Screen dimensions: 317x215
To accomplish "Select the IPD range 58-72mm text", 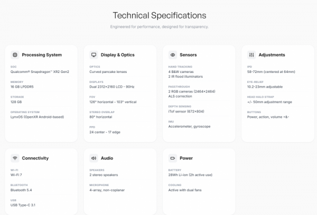I will (271, 71).
